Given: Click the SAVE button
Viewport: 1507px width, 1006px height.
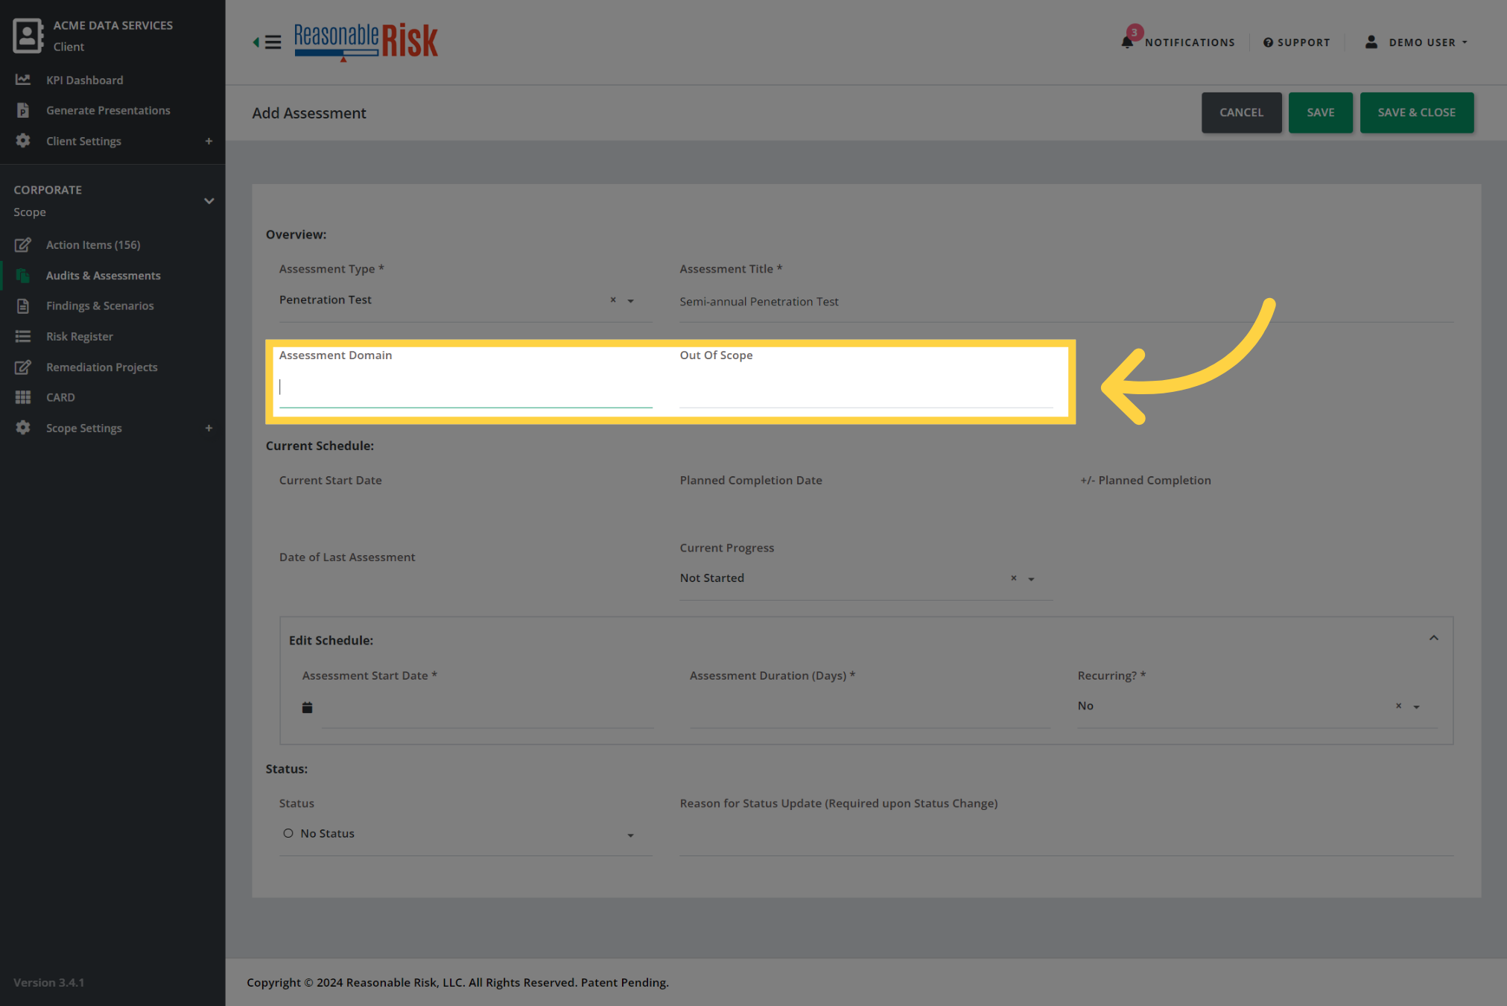Looking at the screenshot, I should click(x=1320, y=113).
